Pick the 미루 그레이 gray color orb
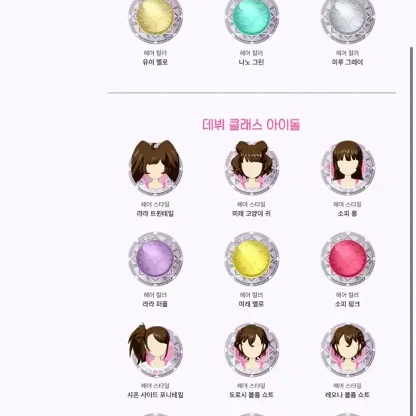This screenshot has width=416, height=416. pyautogui.click(x=348, y=17)
